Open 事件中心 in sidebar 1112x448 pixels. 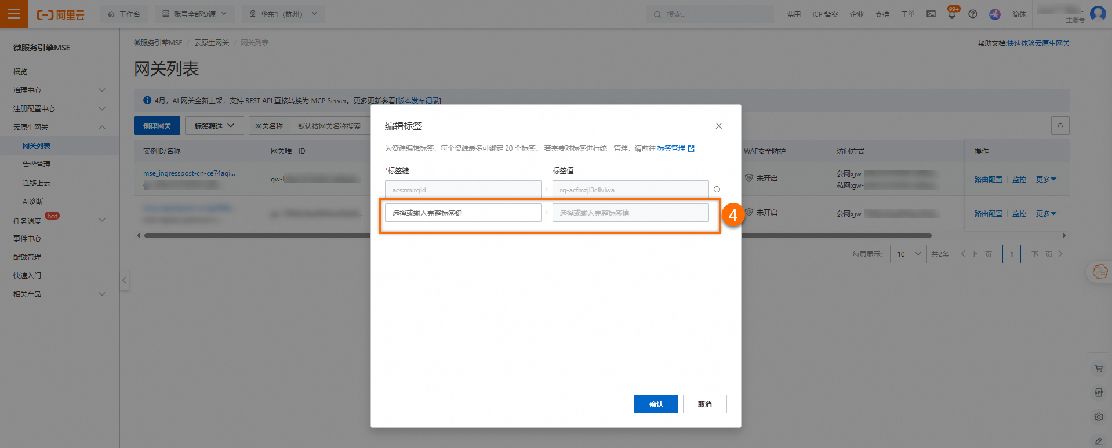tap(27, 238)
